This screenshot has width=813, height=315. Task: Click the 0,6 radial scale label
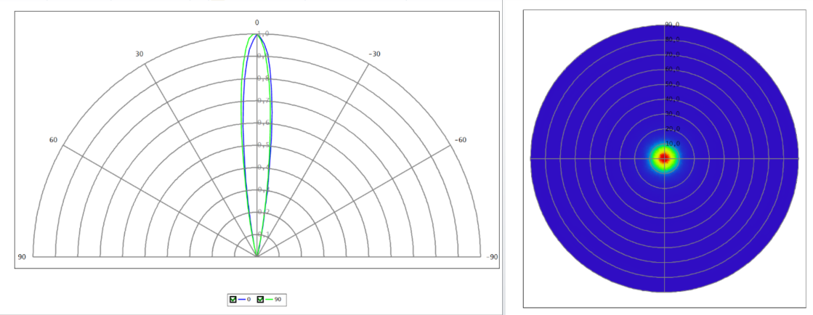click(263, 123)
